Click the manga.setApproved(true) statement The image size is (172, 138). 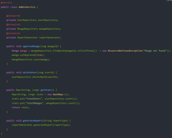tap(28, 55)
